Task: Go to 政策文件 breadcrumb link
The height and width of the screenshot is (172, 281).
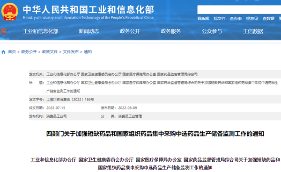Action: click(x=50, y=52)
